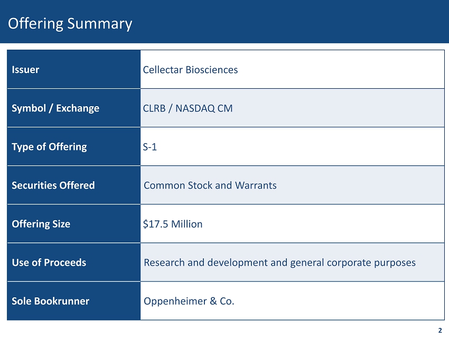Viewport: 449px width, 337px height.
Task: Click the Oppenheimer & Co. text
Action: coord(189,301)
